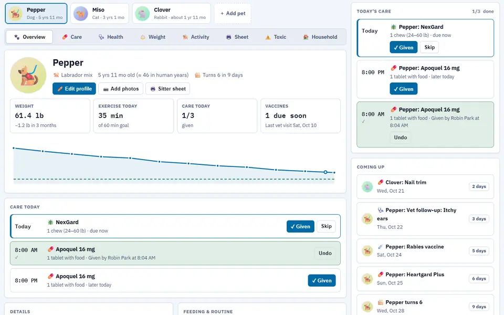Open the Weight 61.4 lb stat card
The image size is (504, 315).
(50, 115)
